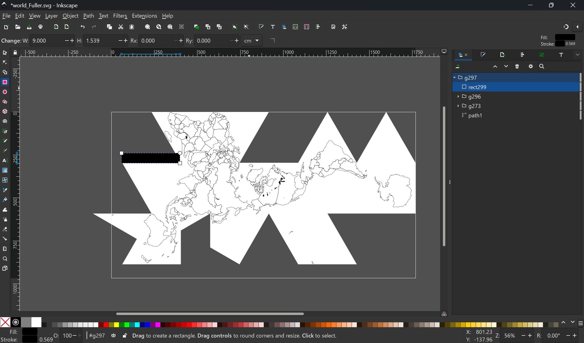The height and width of the screenshot is (343, 584).
Task: Click the Cut scissors icon
Action: tap(121, 27)
